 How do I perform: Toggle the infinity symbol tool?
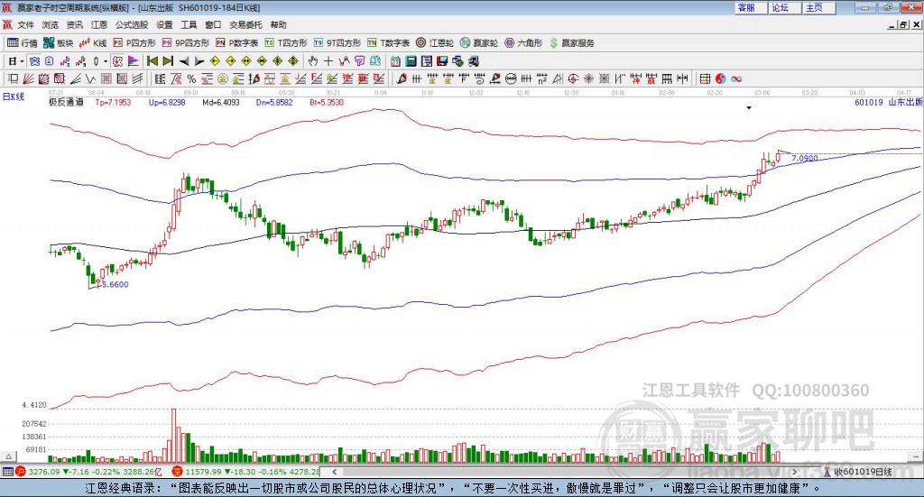[x=736, y=78]
